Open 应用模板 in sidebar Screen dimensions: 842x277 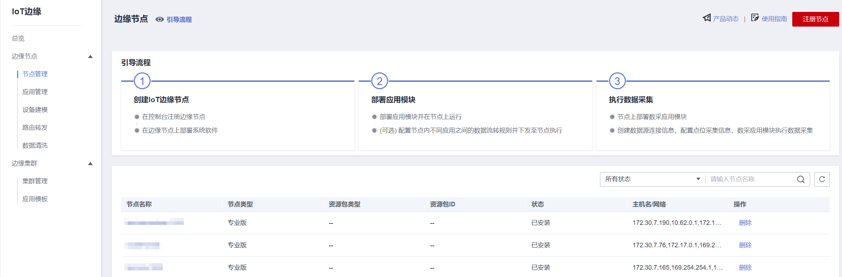pyautogui.click(x=35, y=199)
